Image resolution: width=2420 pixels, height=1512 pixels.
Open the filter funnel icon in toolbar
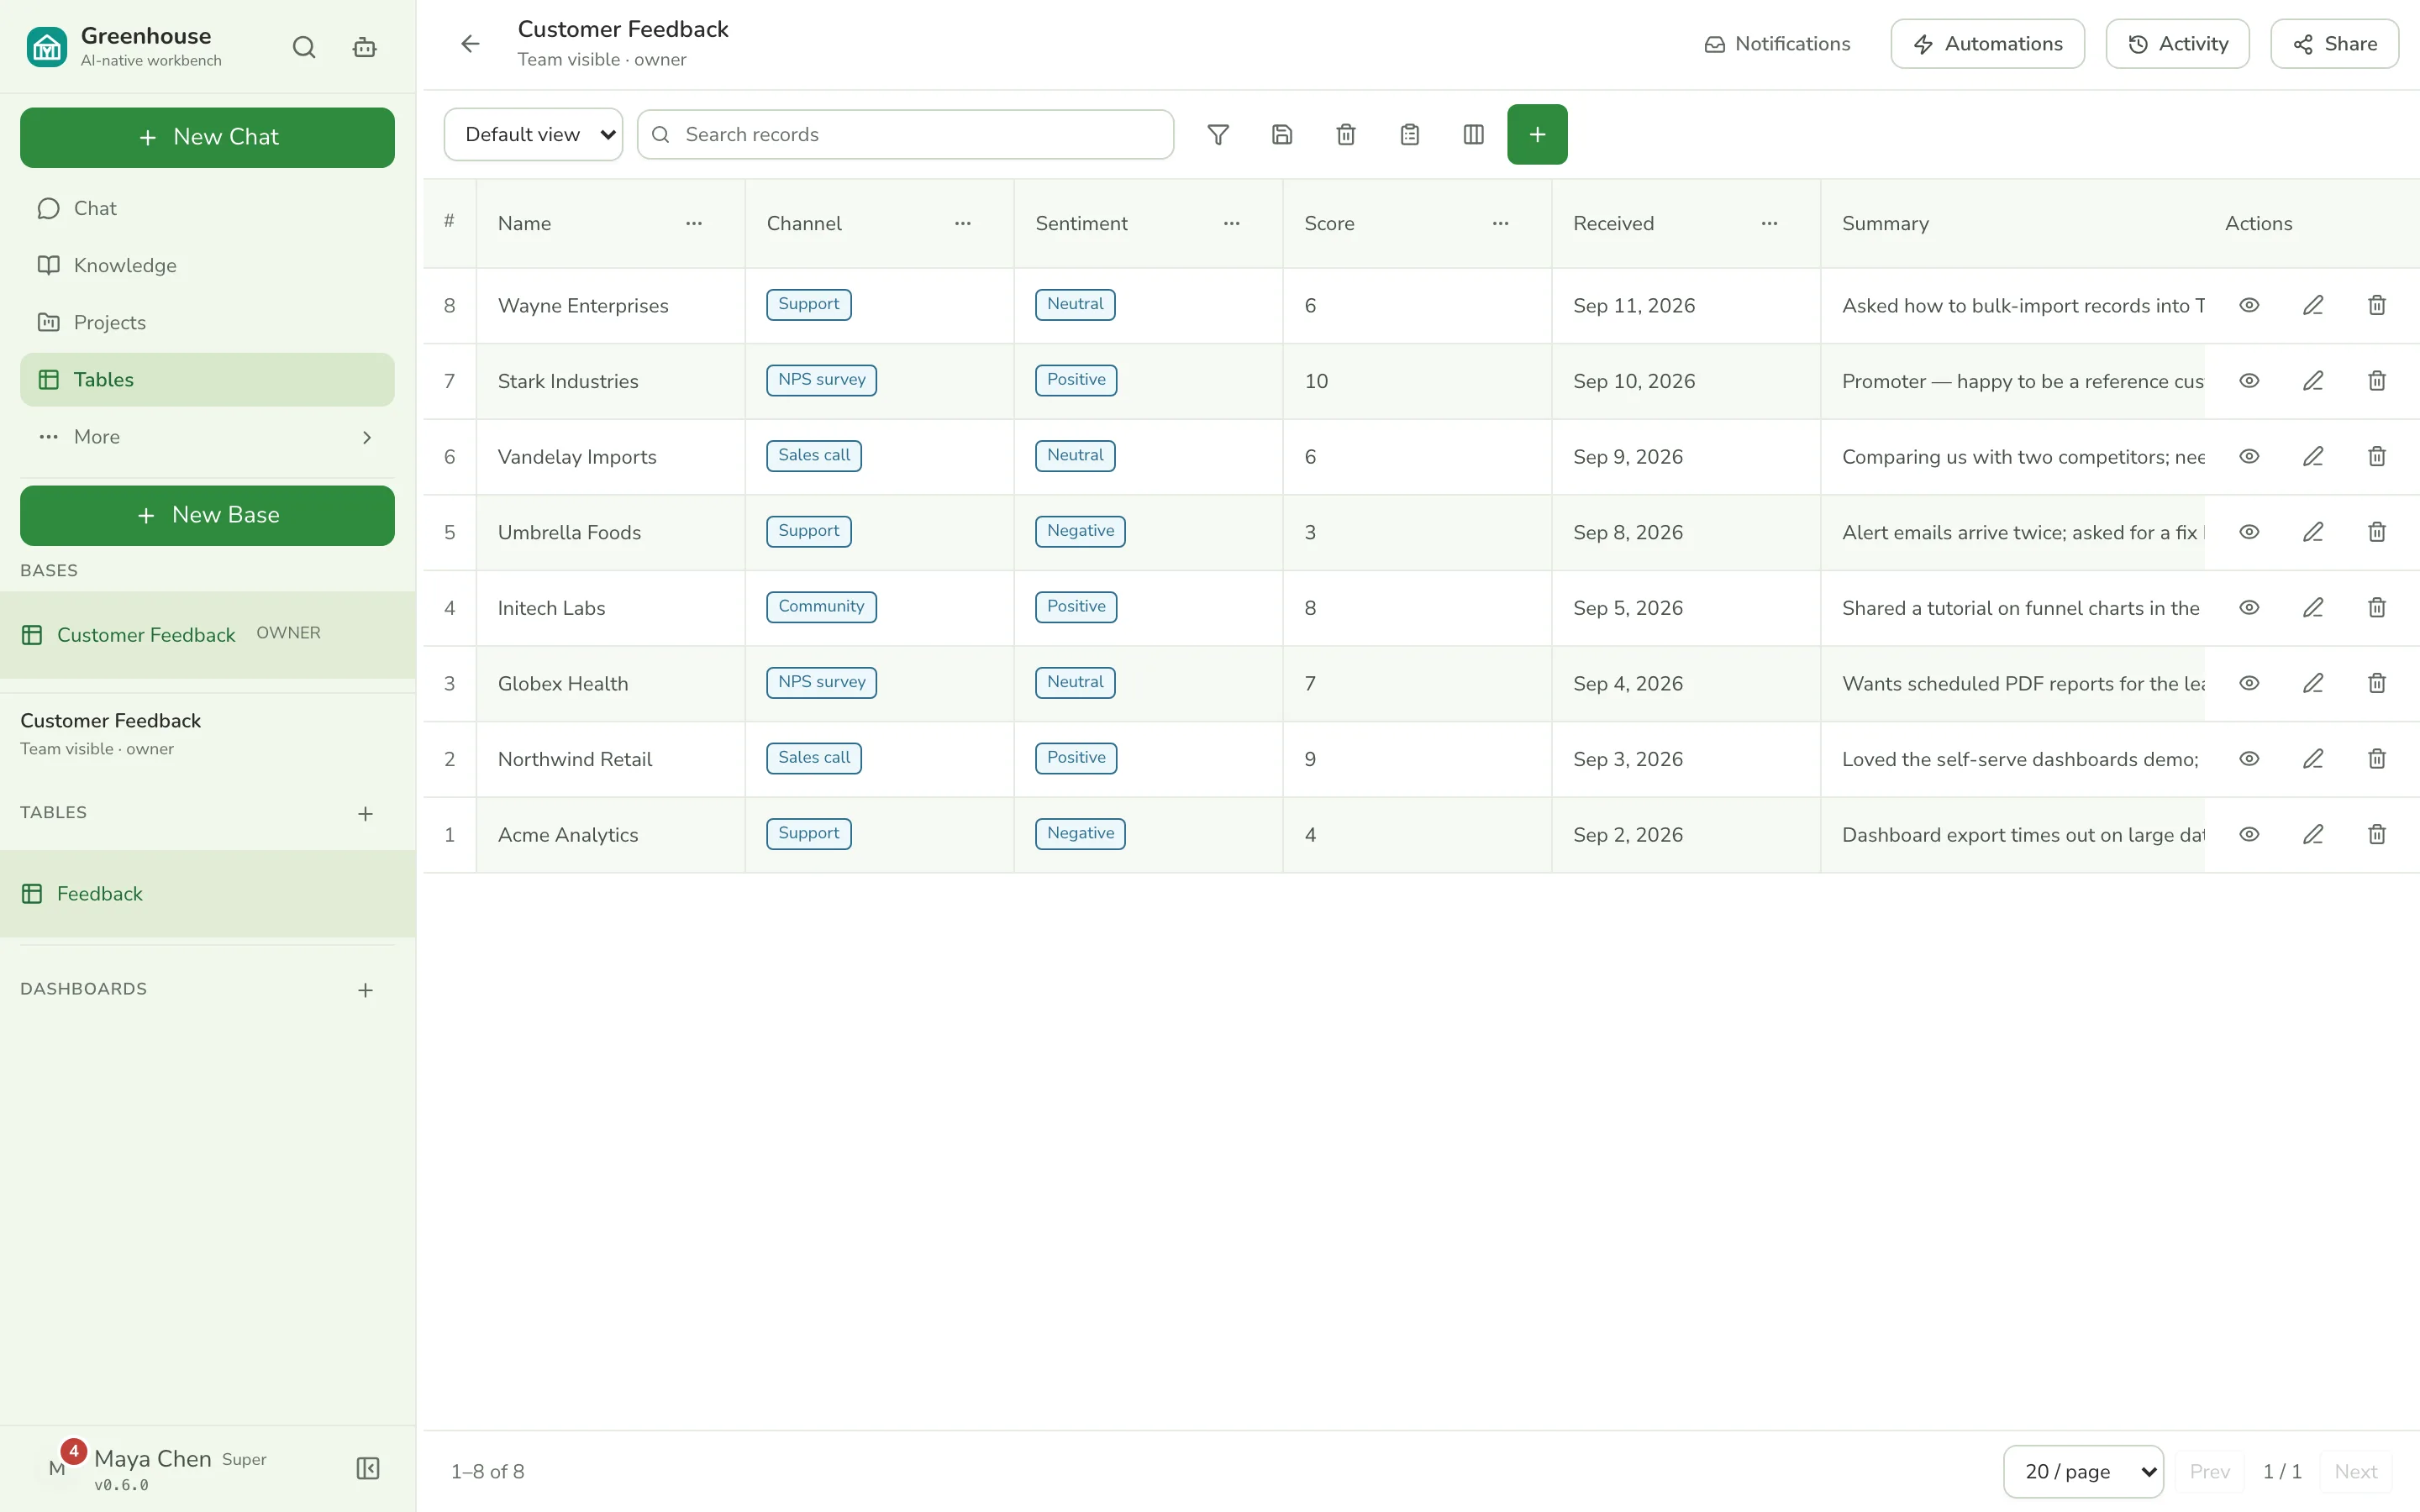point(1218,134)
